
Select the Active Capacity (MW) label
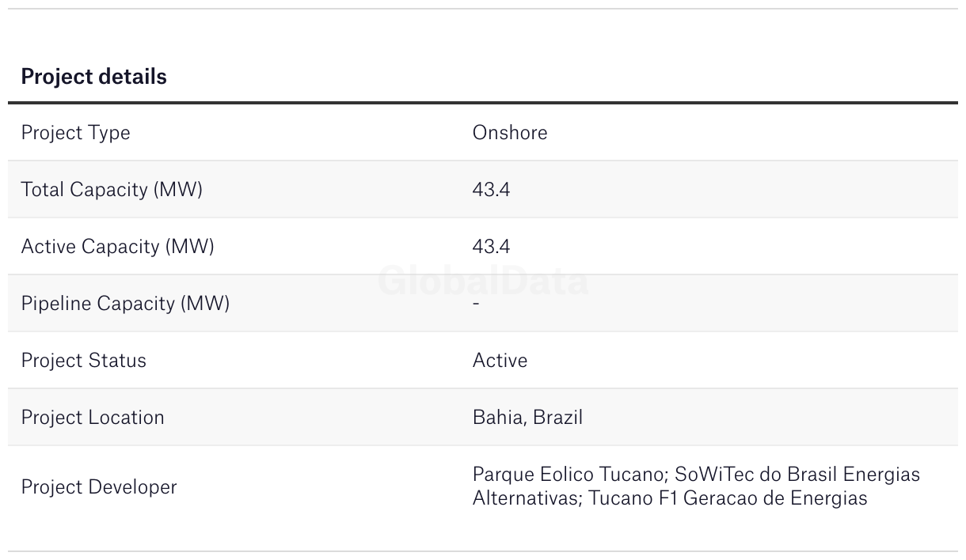click(117, 247)
